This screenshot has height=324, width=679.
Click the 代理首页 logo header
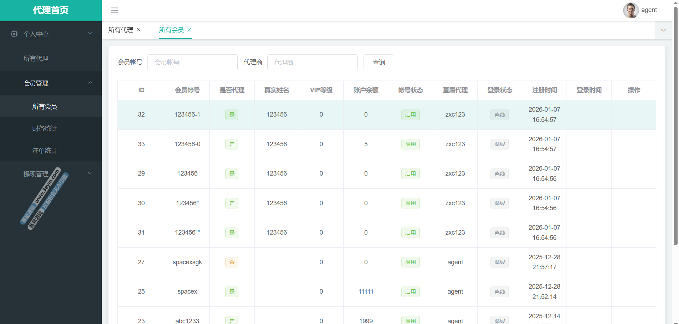click(51, 10)
